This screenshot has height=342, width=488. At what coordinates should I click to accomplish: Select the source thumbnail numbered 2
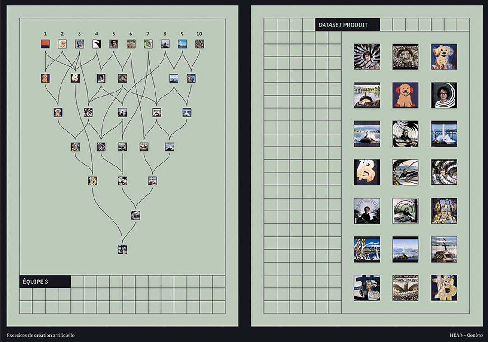[62, 44]
